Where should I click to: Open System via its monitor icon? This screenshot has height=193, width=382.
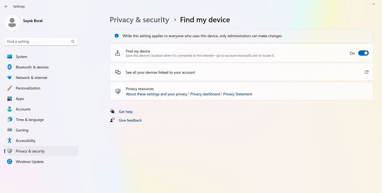point(9,57)
